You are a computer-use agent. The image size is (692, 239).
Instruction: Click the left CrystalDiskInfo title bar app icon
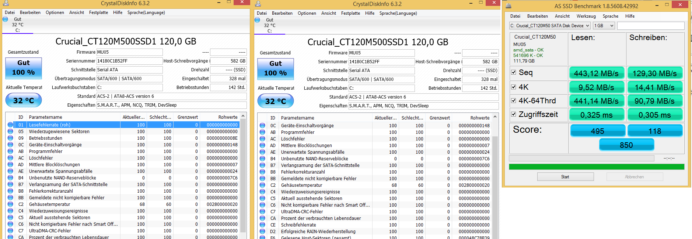click(6, 3)
